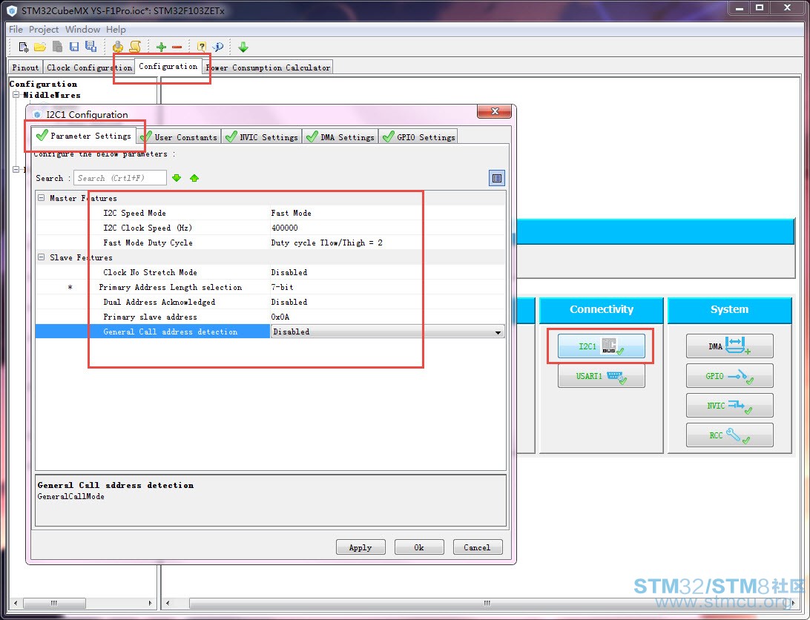810x620 pixels.
Task: Click the red minus toolbar icon
Action: pos(177,47)
